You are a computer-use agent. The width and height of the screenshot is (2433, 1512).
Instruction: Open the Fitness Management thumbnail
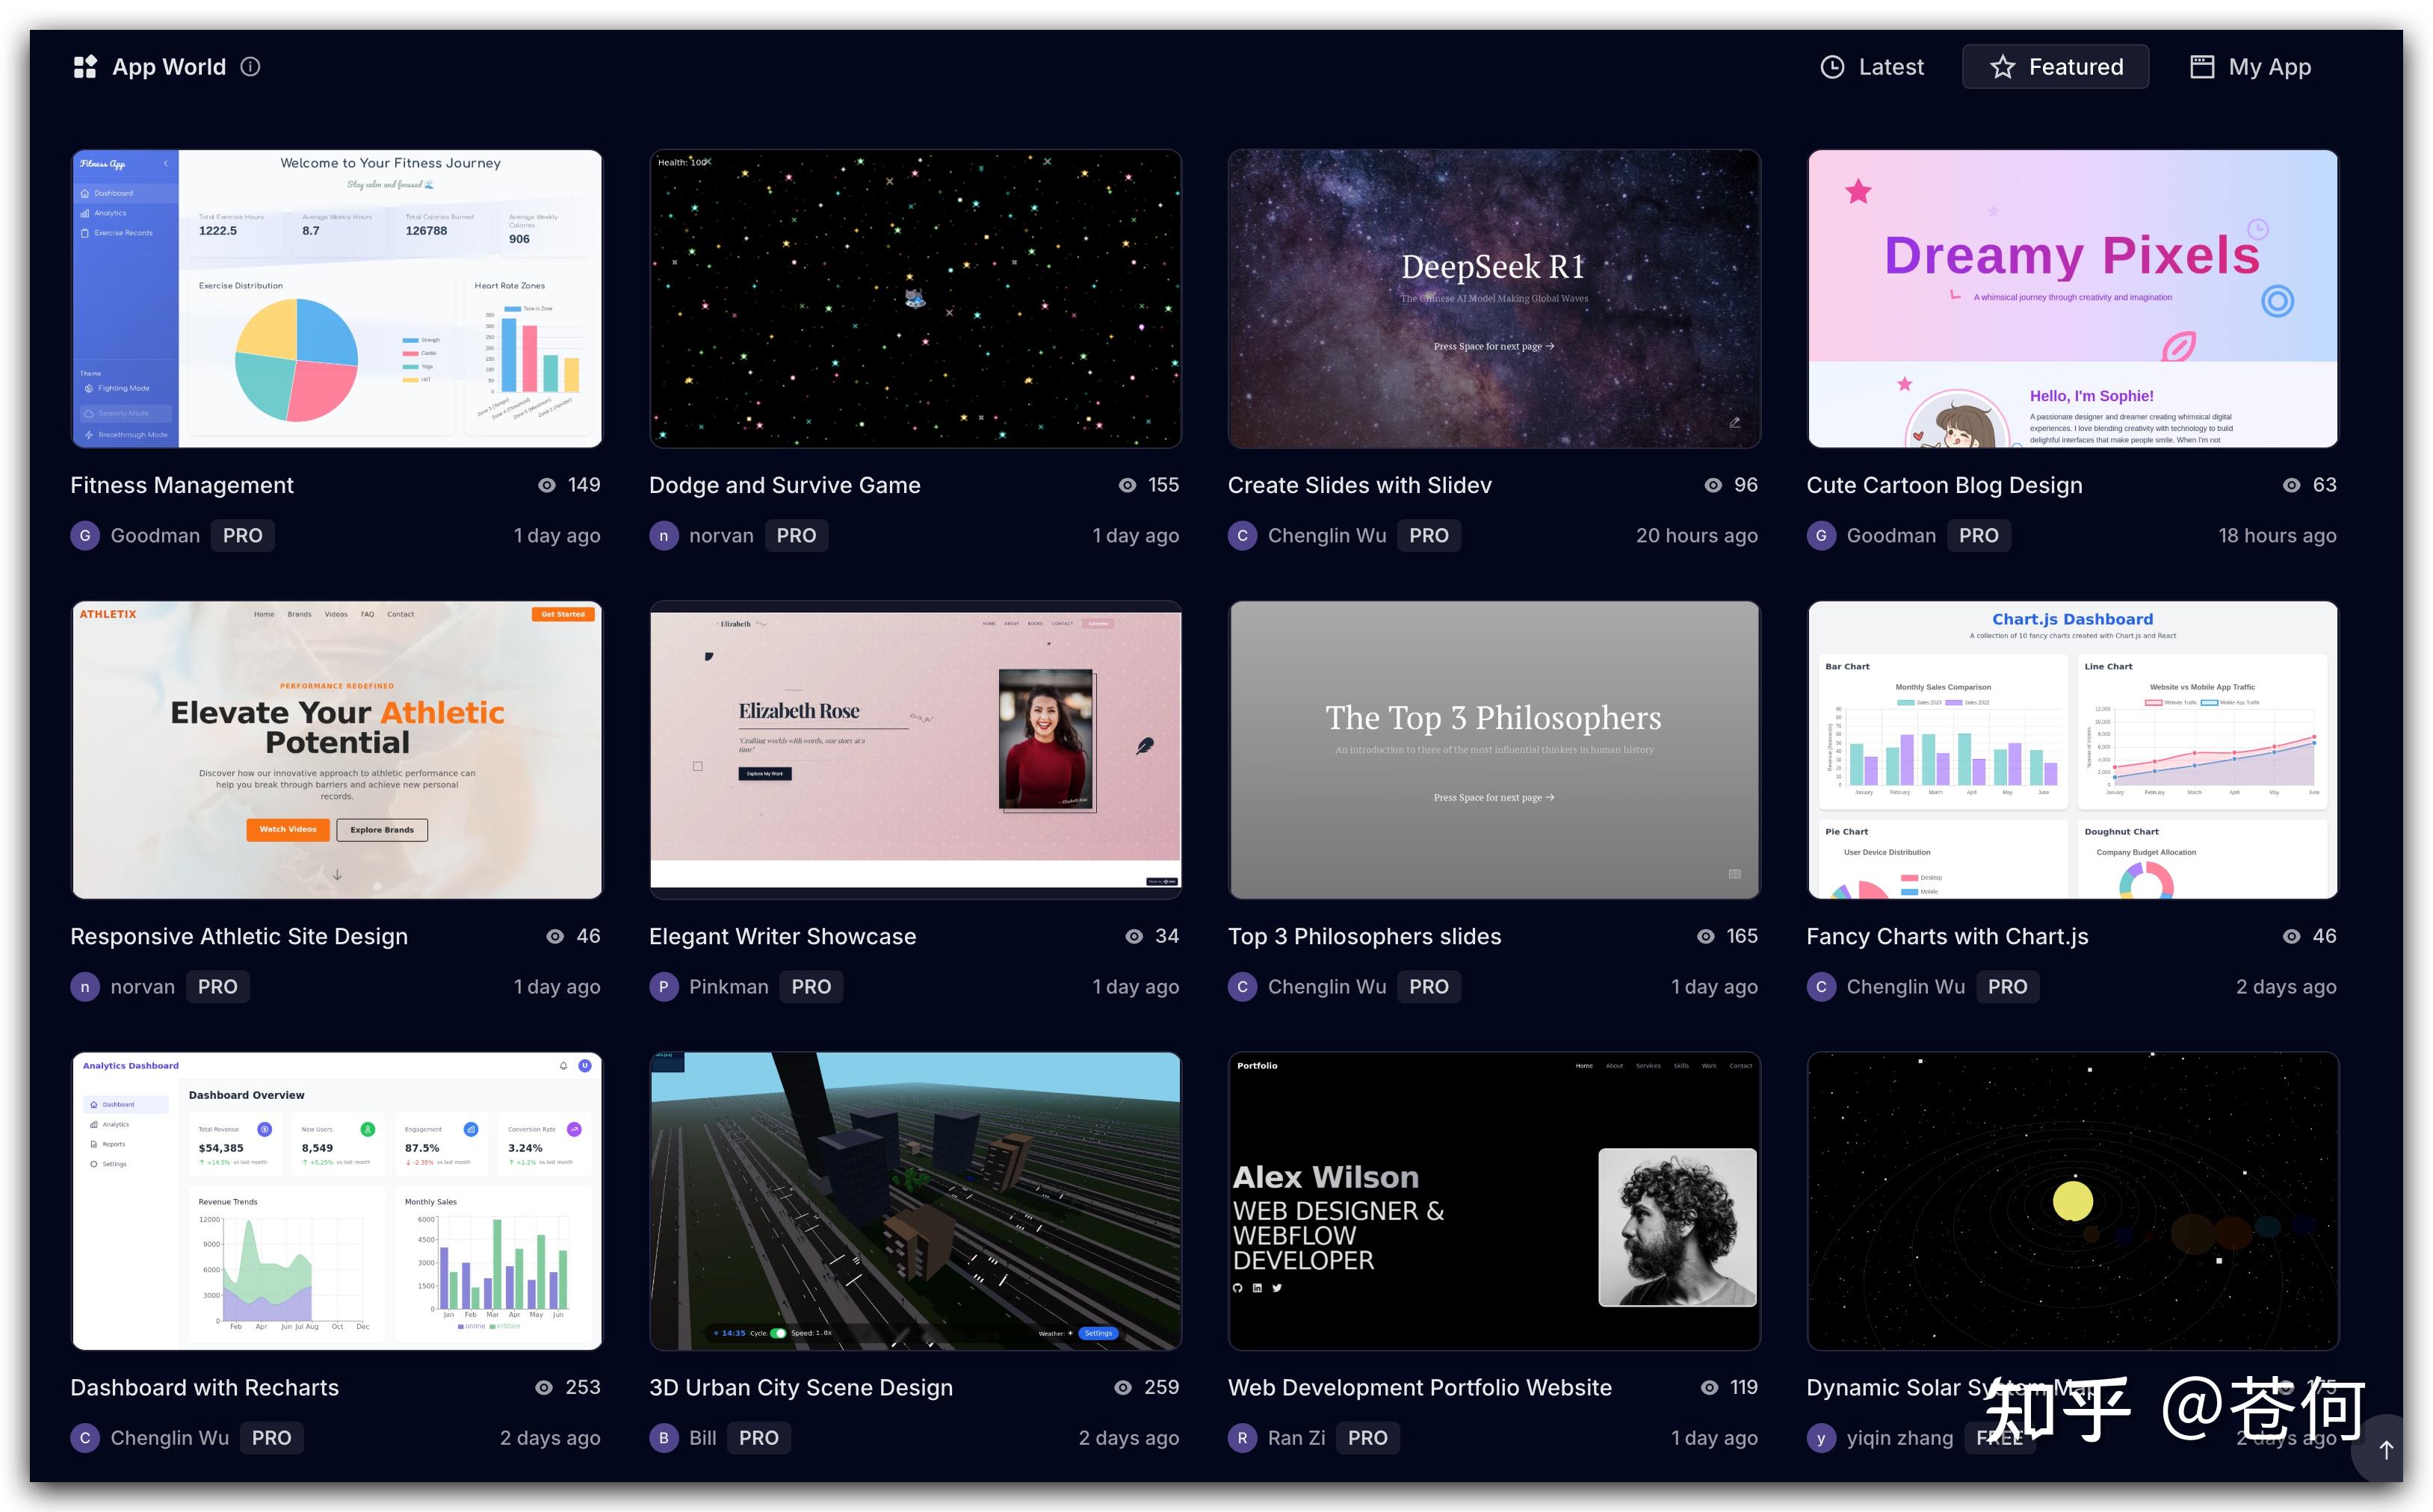(337, 299)
